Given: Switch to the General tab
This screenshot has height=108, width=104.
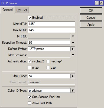Looking at the screenshot, I should (8, 10).
